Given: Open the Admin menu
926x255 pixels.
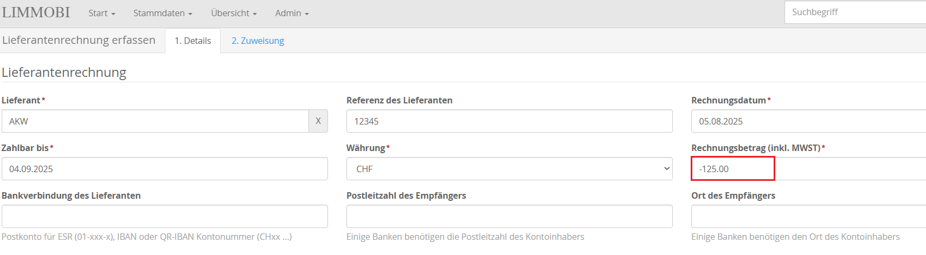Looking at the screenshot, I should (292, 13).
